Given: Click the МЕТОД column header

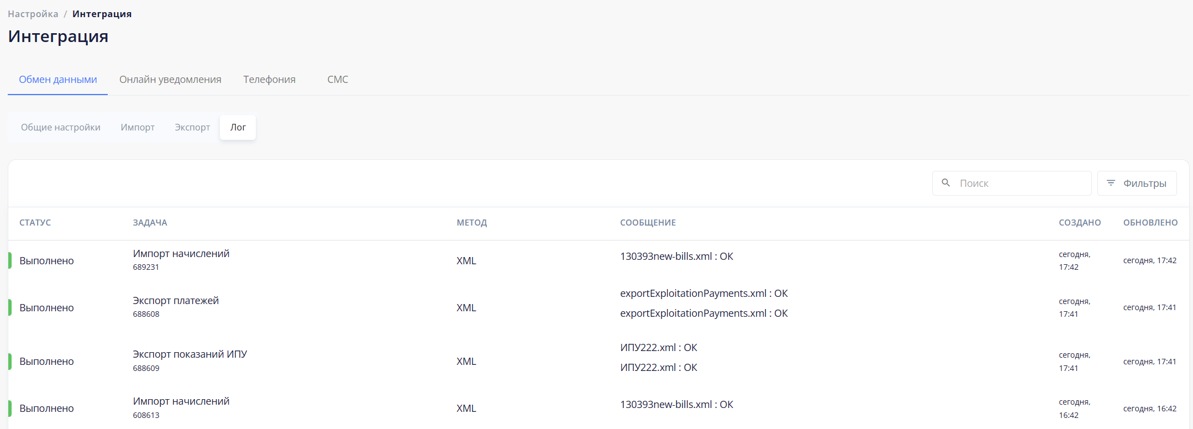Looking at the screenshot, I should pos(471,223).
